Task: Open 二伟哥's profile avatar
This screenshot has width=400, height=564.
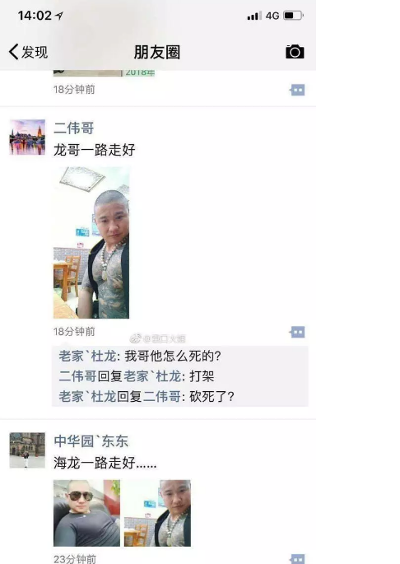Action: (27, 138)
